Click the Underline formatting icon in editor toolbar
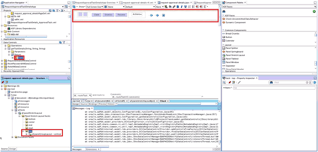 pyautogui.click(x=185, y=7)
